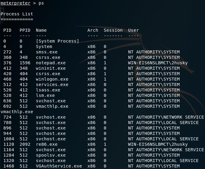Click the Arch column header
The height and width of the screenshot is (169, 205).
(93, 30)
